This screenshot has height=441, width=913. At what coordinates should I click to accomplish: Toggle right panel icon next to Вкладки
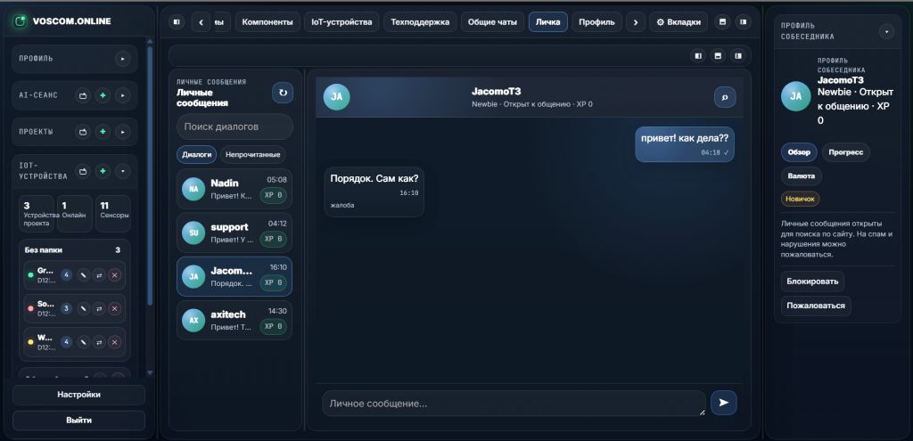coord(743,22)
